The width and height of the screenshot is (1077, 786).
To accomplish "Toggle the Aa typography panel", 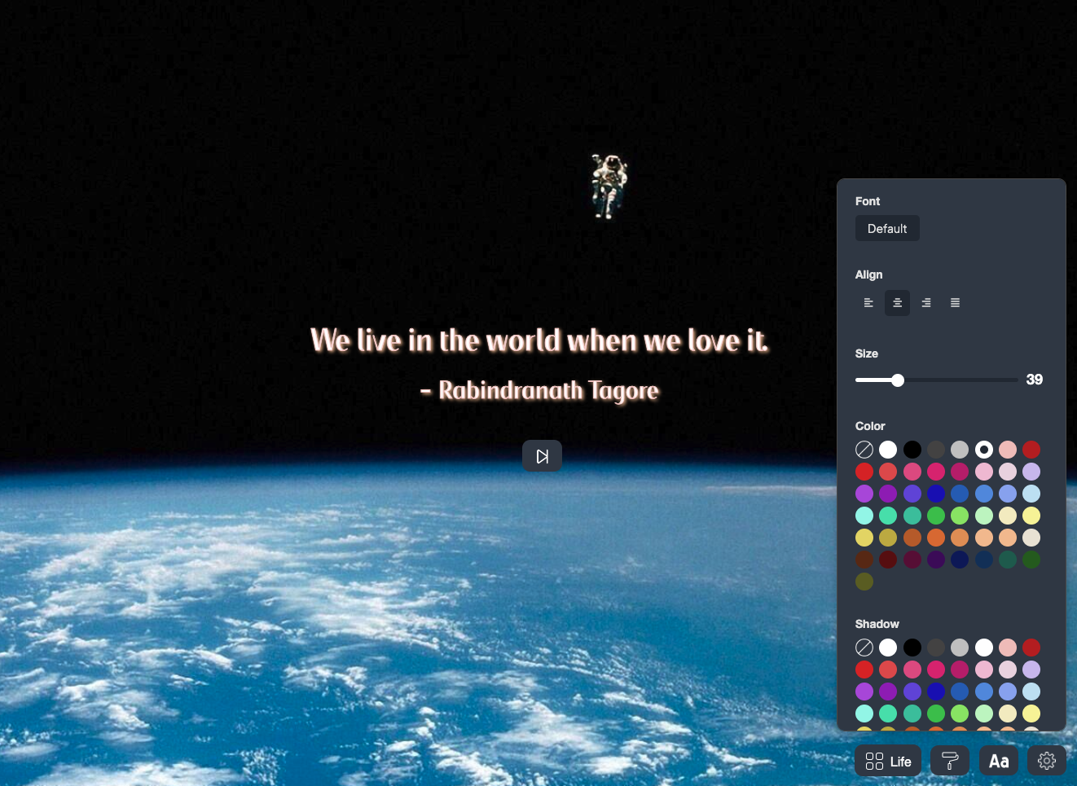I will pyautogui.click(x=999, y=761).
